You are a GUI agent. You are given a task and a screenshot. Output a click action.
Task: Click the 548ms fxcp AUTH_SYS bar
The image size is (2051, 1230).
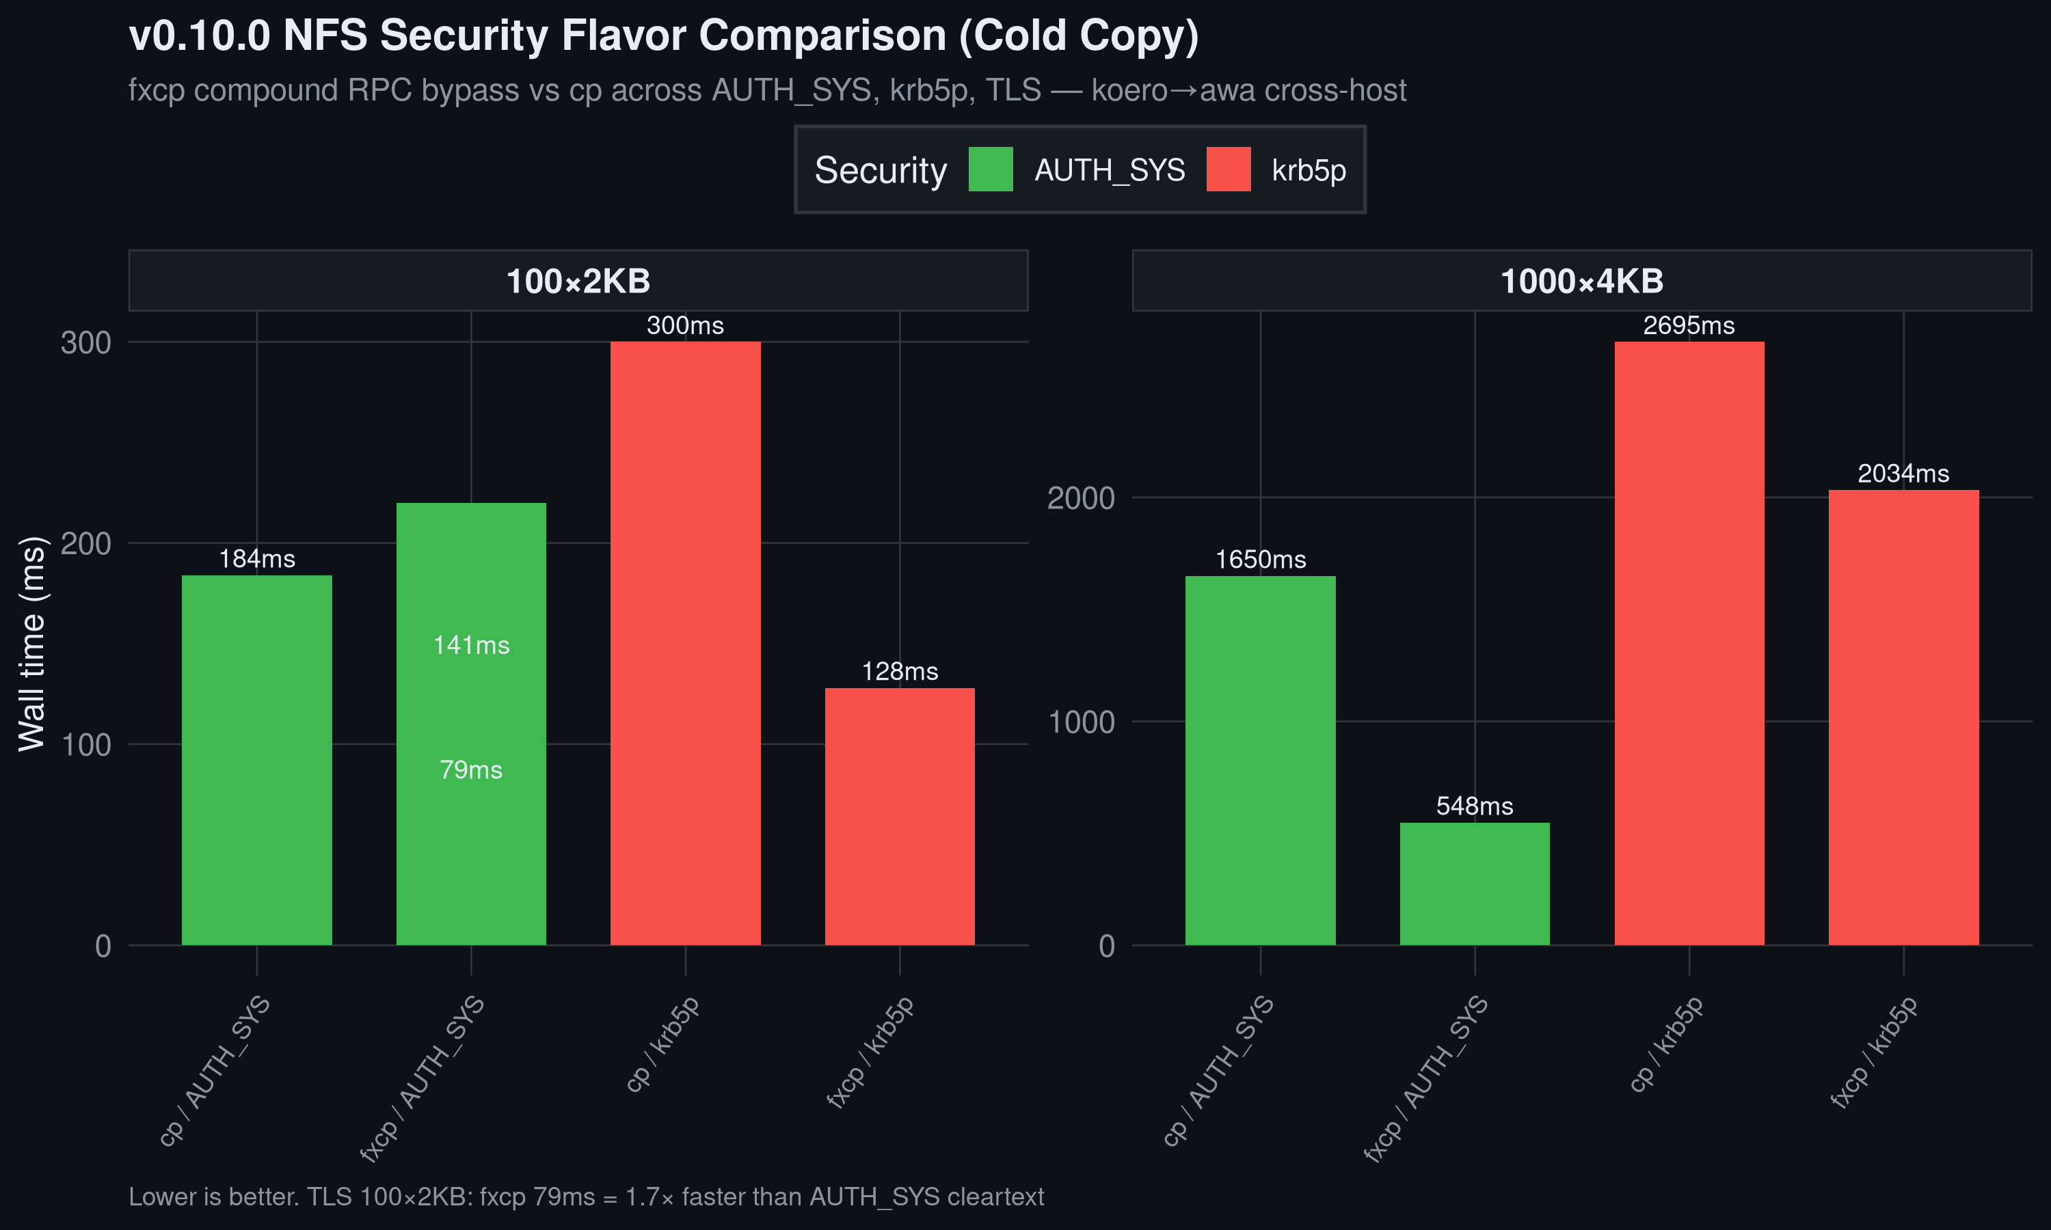click(1475, 884)
